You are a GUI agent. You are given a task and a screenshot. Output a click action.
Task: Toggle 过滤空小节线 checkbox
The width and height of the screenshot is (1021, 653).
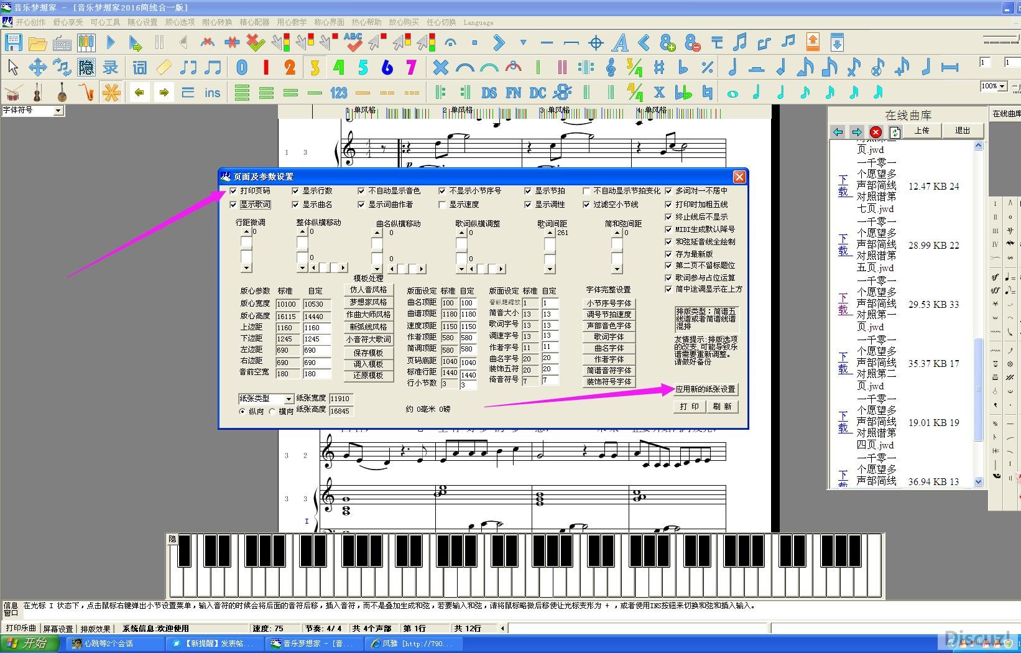pyautogui.click(x=586, y=205)
